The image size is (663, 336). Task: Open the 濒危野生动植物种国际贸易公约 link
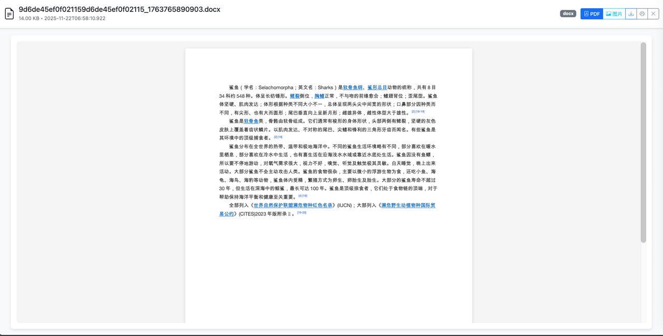click(x=407, y=205)
